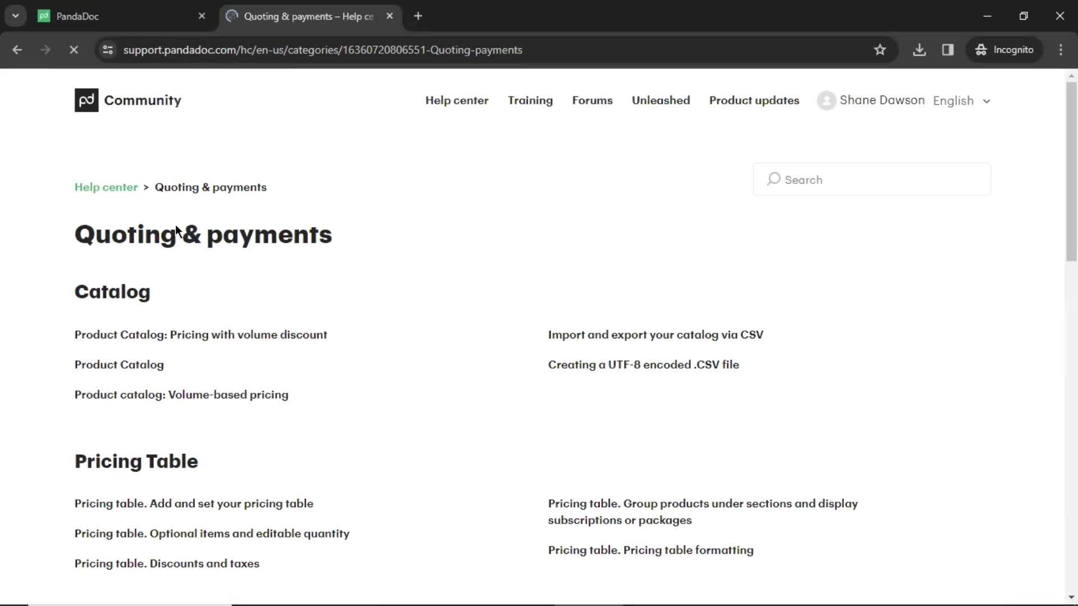Click the Help center breadcrumb link
The height and width of the screenshot is (606, 1078).
tap(105, 187)
